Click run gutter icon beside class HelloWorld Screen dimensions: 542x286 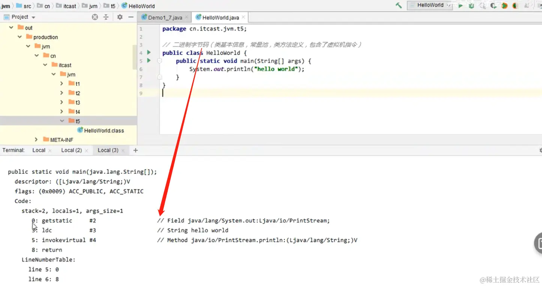click(149, 53)
